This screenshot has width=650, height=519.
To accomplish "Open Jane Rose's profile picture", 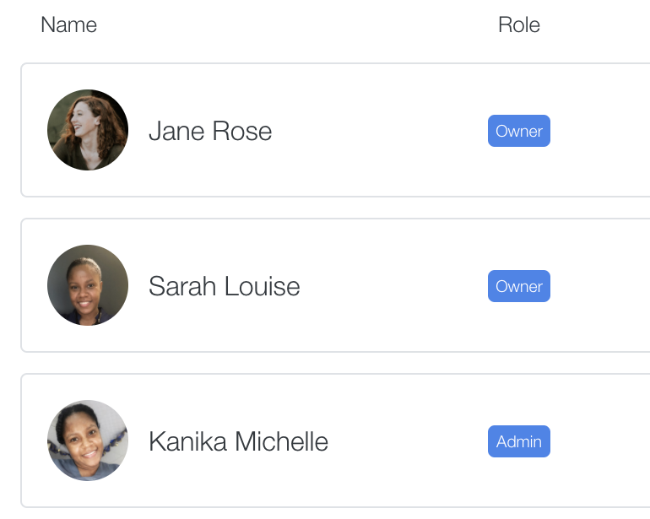I will pyautogui.click(x=88, y=130).
